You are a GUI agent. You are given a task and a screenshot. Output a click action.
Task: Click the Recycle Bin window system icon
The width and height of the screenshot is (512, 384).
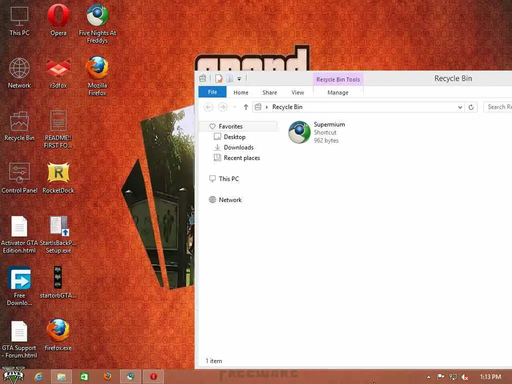[x=202, y=78]
